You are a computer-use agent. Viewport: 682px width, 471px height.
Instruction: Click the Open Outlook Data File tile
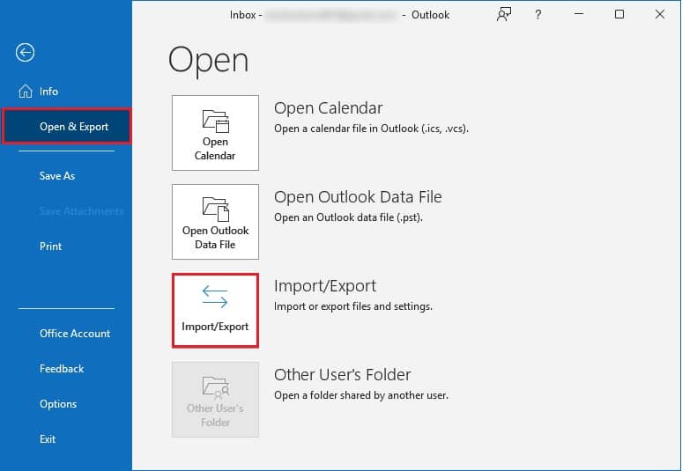point(215,222)
